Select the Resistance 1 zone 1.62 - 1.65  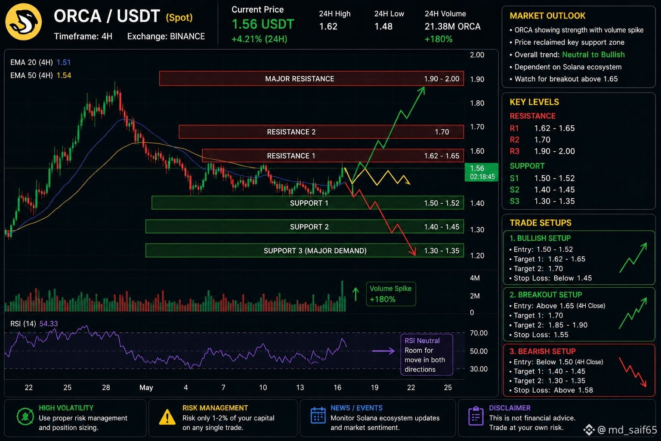(x=333, y=155)
